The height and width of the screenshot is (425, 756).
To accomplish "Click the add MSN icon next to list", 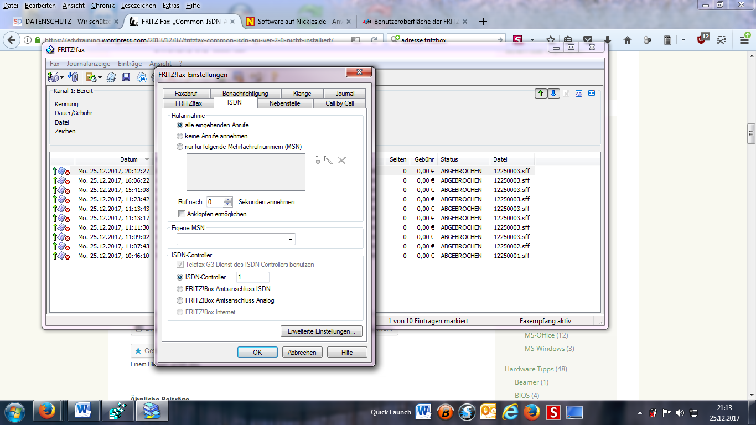I will tap(315, 160).
